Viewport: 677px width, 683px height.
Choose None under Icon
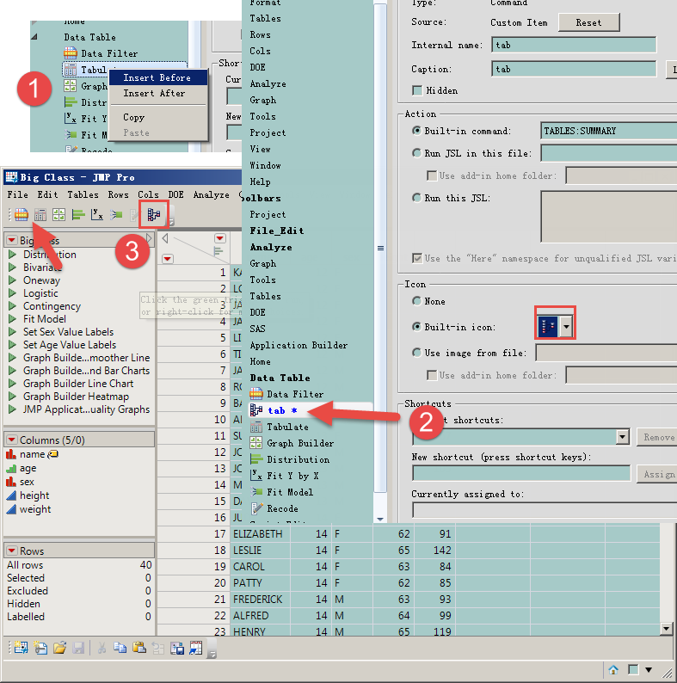pos(417,301)
